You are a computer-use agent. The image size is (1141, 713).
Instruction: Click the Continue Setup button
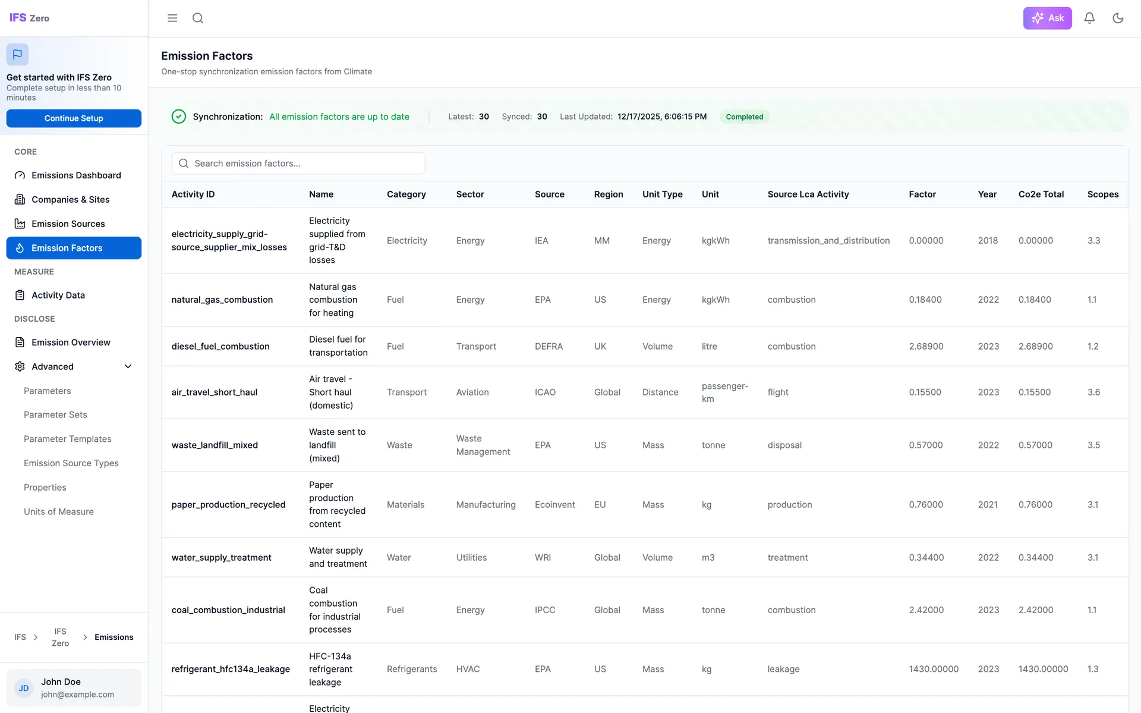tap(74, 118)
